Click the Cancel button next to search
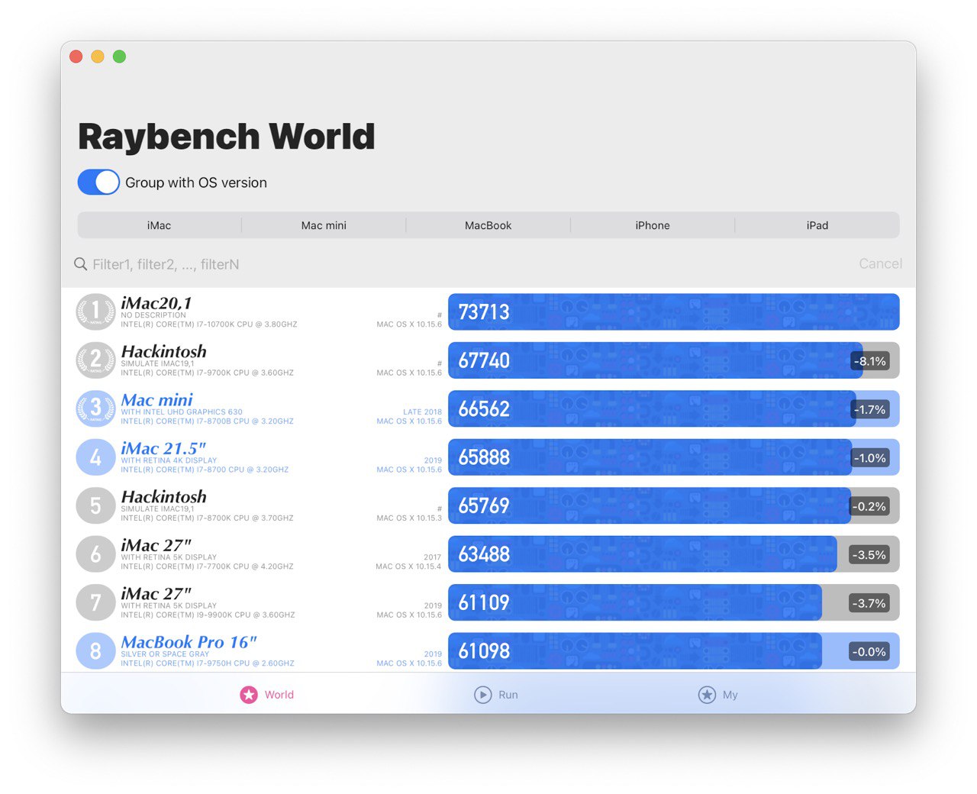The image size is (977, 794). tap(880, 263)
